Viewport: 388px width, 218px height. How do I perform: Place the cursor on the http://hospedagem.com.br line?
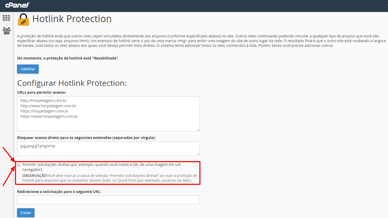44,101
